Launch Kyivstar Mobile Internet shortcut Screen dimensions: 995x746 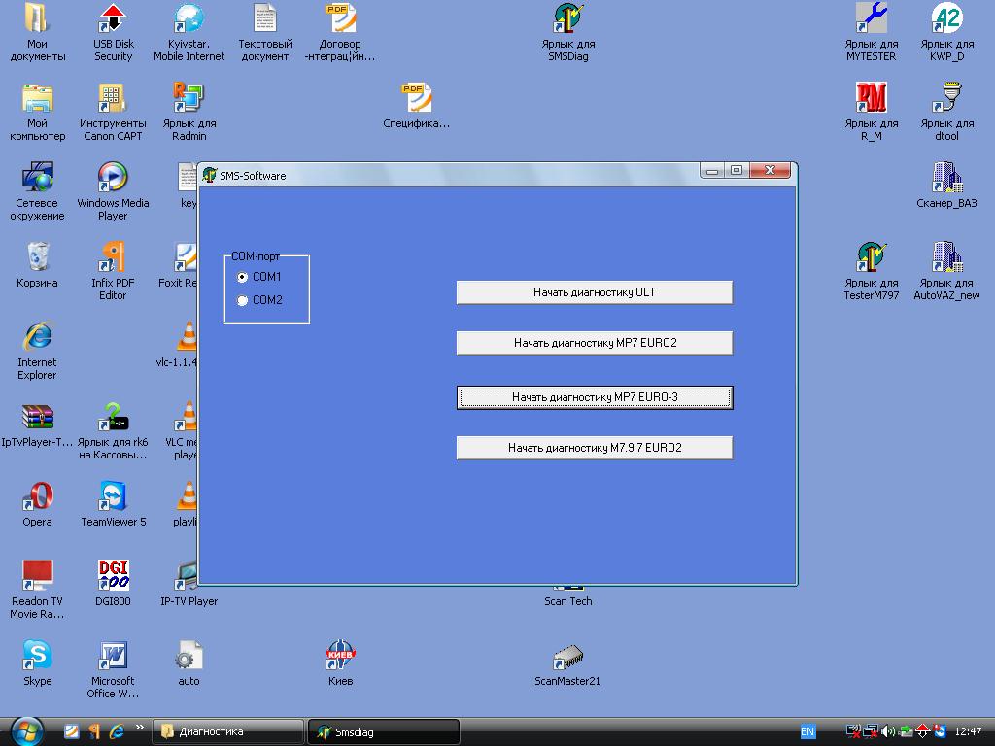click(189, 32)
